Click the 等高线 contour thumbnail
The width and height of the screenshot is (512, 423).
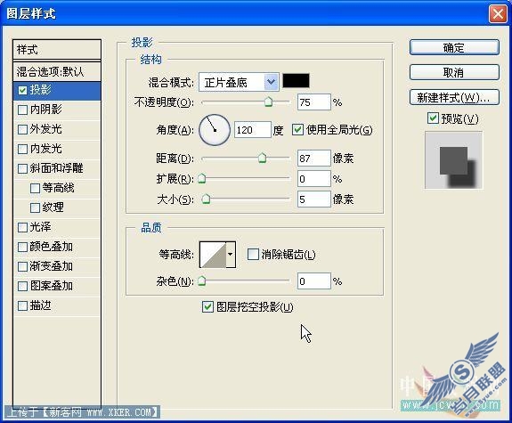[213, 255]
